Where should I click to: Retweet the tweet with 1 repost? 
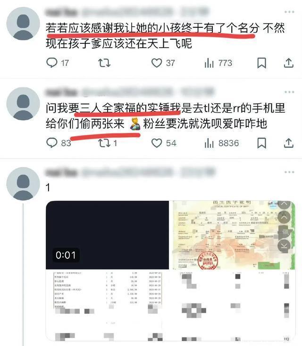pyautogui.click(x=108, y=143)
